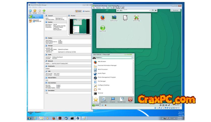Click the New VM toolbar icon
This screenshot has width=211, height=122.
point(30,11)
